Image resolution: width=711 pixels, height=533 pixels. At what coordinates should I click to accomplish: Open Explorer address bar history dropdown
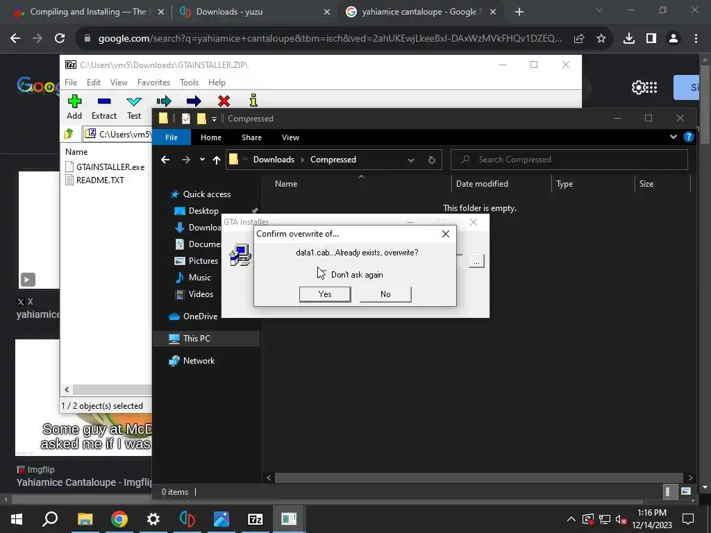tap(411, 160)
